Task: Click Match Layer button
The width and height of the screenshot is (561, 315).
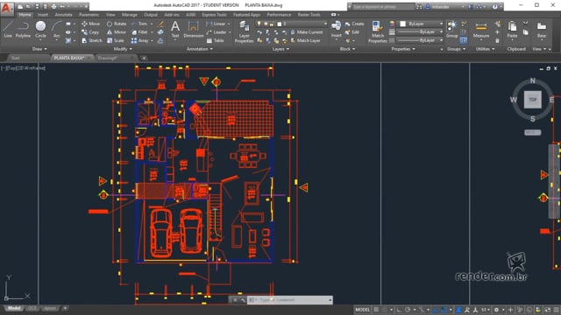Action: pyautogui.click(x=305, y=41)
